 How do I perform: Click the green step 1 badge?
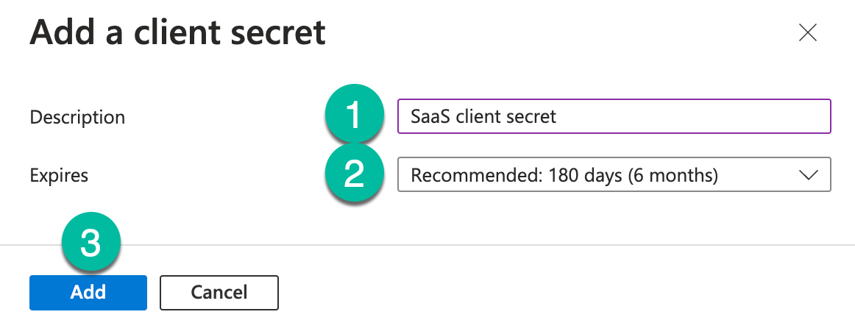coord(355,116)
